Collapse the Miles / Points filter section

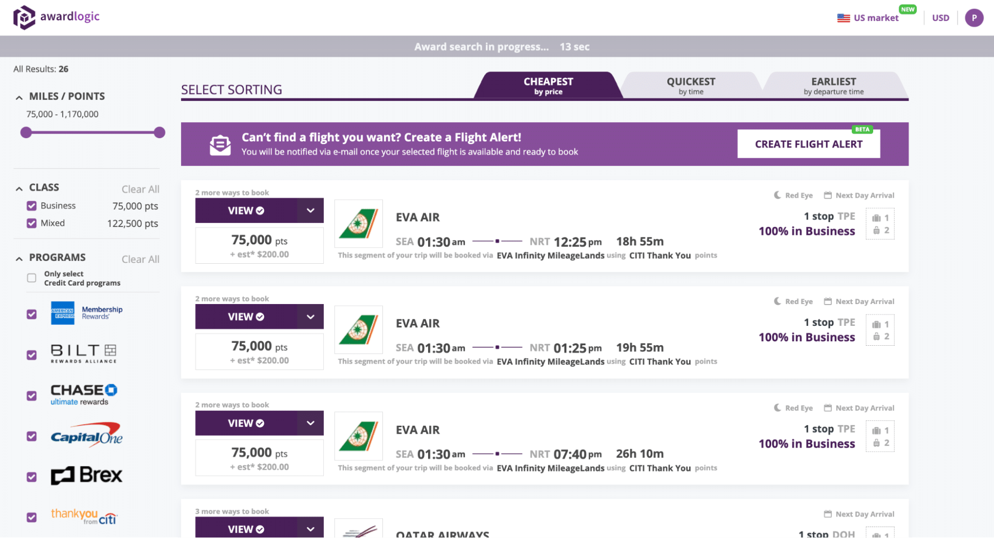pos(19,97)
